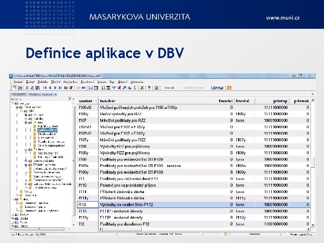Click 'Výsledky za osobní číslo F112' row text

[x=126, y=205]
